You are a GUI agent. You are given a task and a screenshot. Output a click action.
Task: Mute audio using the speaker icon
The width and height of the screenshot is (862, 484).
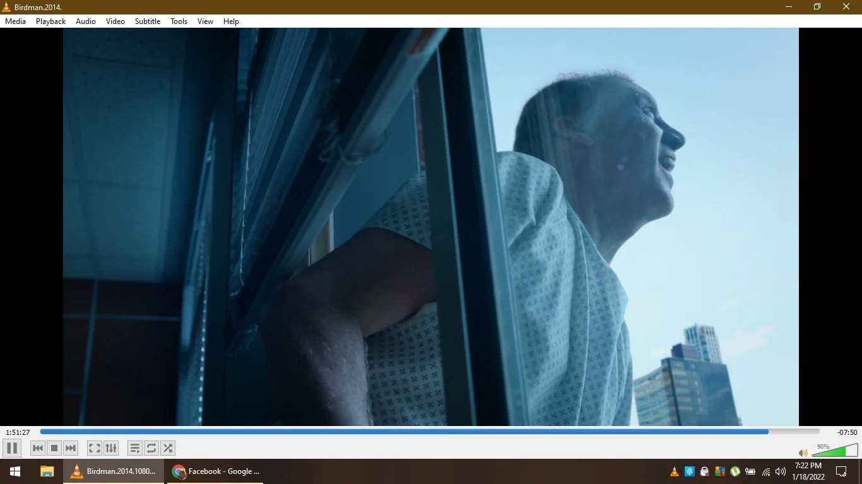pos(803,452)
